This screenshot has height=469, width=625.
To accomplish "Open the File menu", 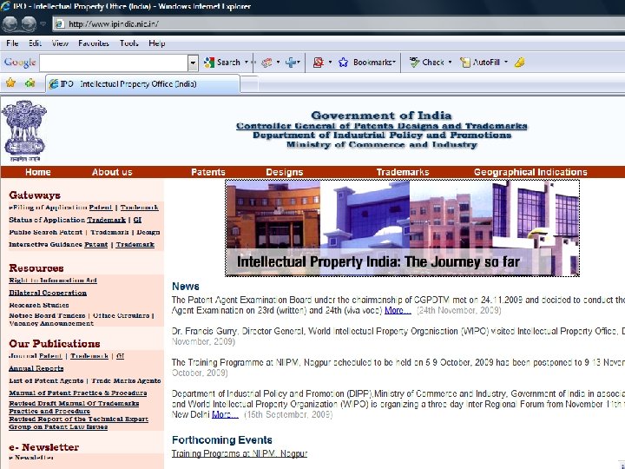I will 12,43.
